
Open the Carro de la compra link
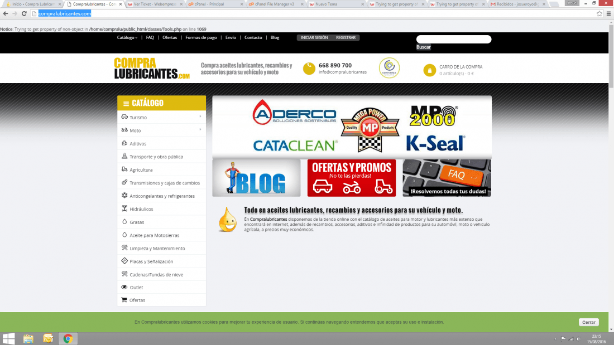(461, 67)
